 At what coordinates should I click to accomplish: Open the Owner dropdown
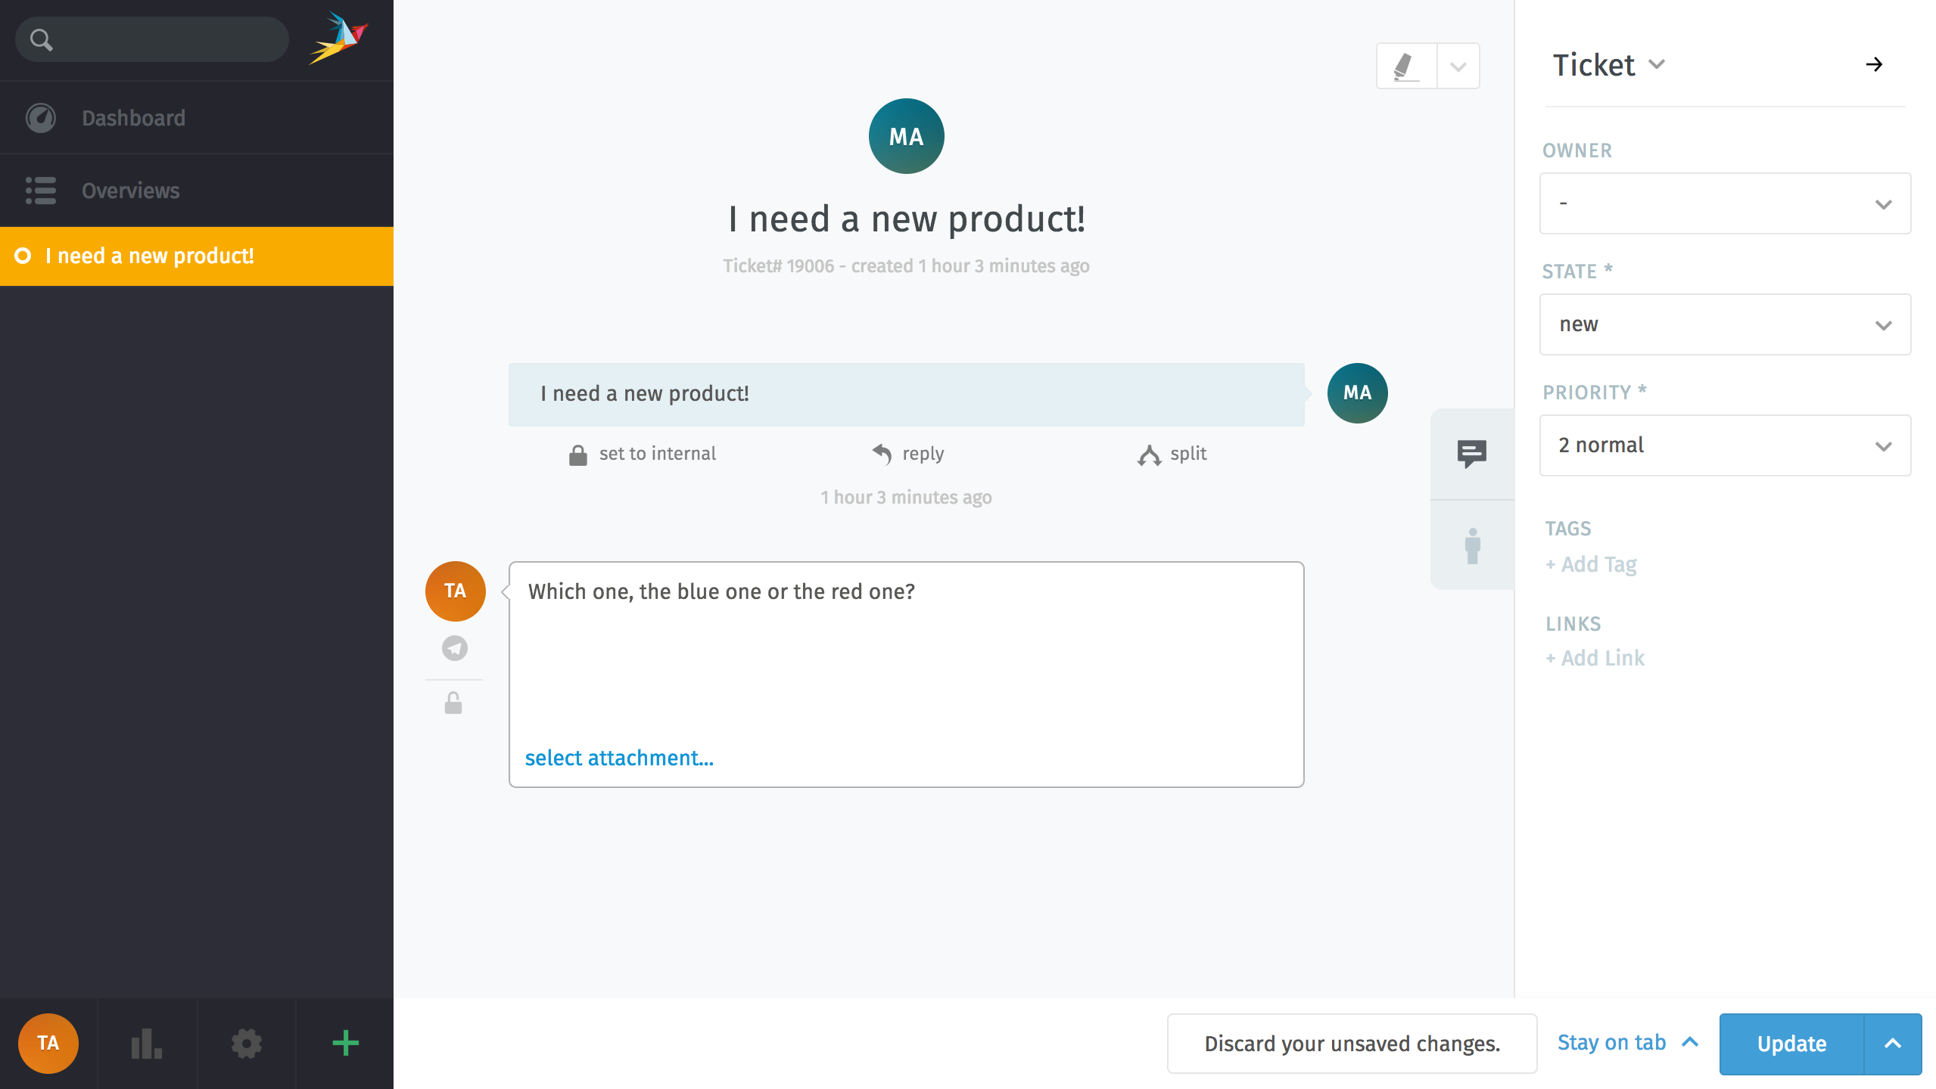[1725, 203]
